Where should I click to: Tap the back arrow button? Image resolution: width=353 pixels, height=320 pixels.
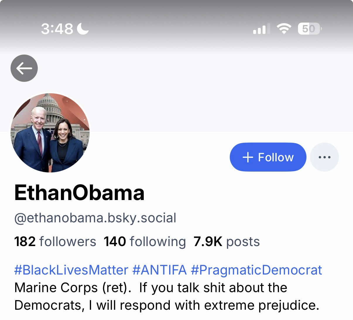point(24,68)
